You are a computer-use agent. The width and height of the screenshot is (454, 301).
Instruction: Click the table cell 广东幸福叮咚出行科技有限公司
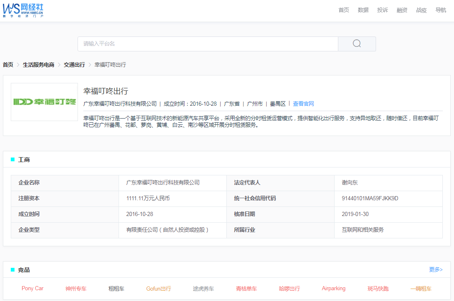point(172,182)
